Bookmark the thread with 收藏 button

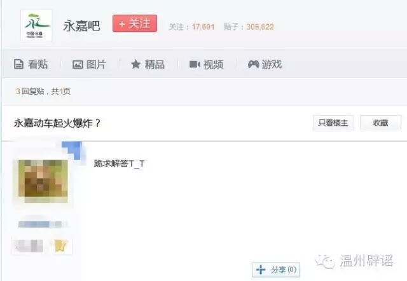coord(380,123)
